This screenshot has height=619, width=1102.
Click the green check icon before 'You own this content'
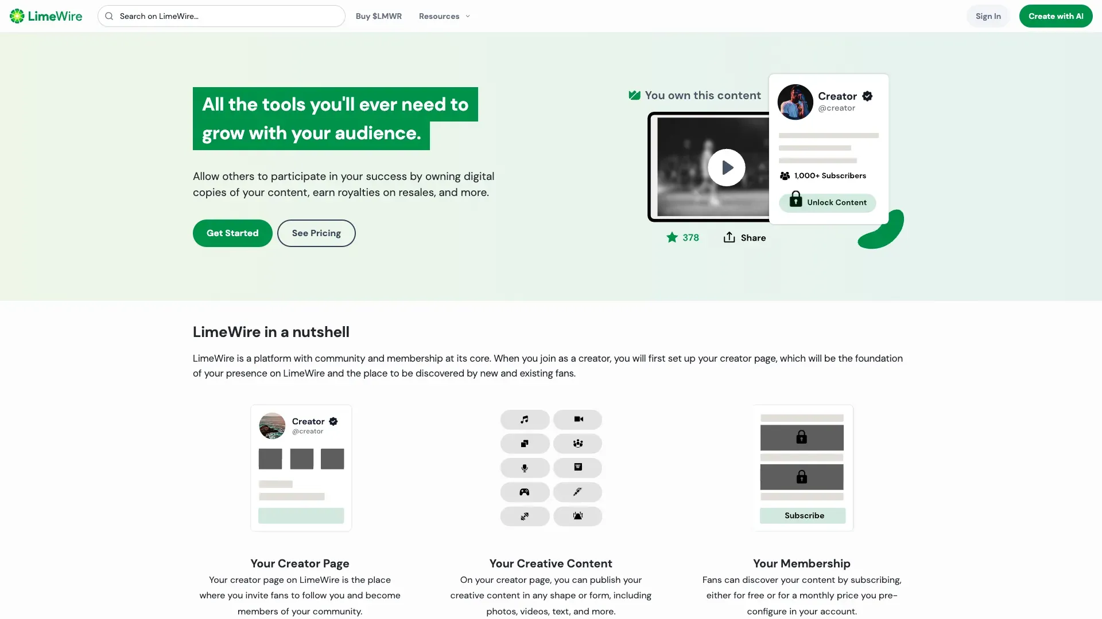(x=634, y=95)
